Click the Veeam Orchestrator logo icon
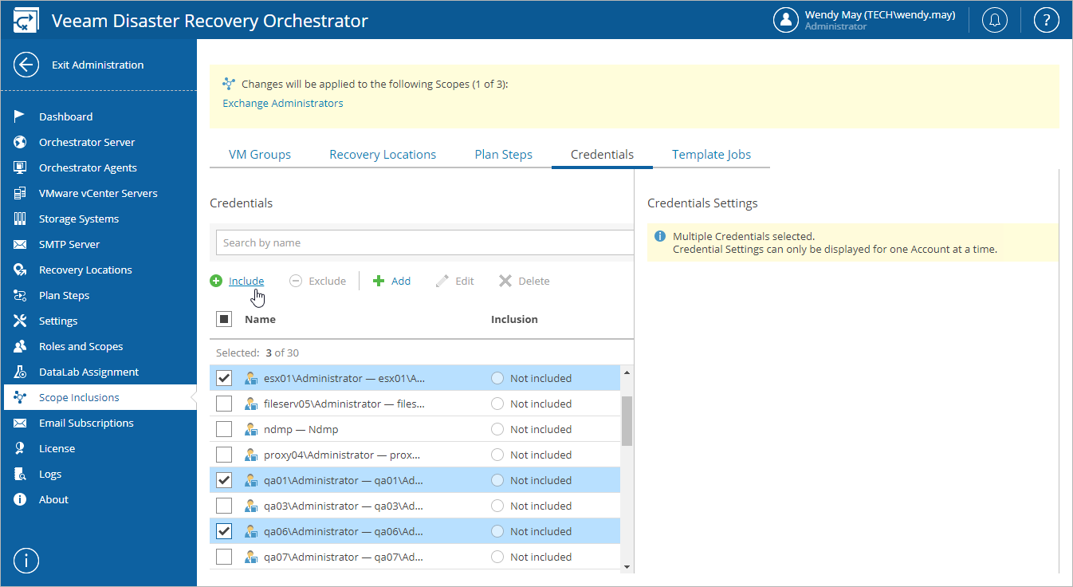Image resolution: width=1073 pixels, height=587 pixels. (x=26, y=21)
